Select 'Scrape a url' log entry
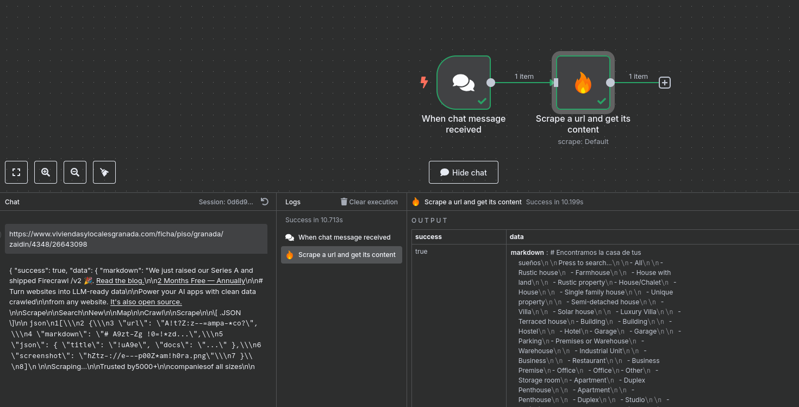799x407 pixels. (x=341, y=255)
